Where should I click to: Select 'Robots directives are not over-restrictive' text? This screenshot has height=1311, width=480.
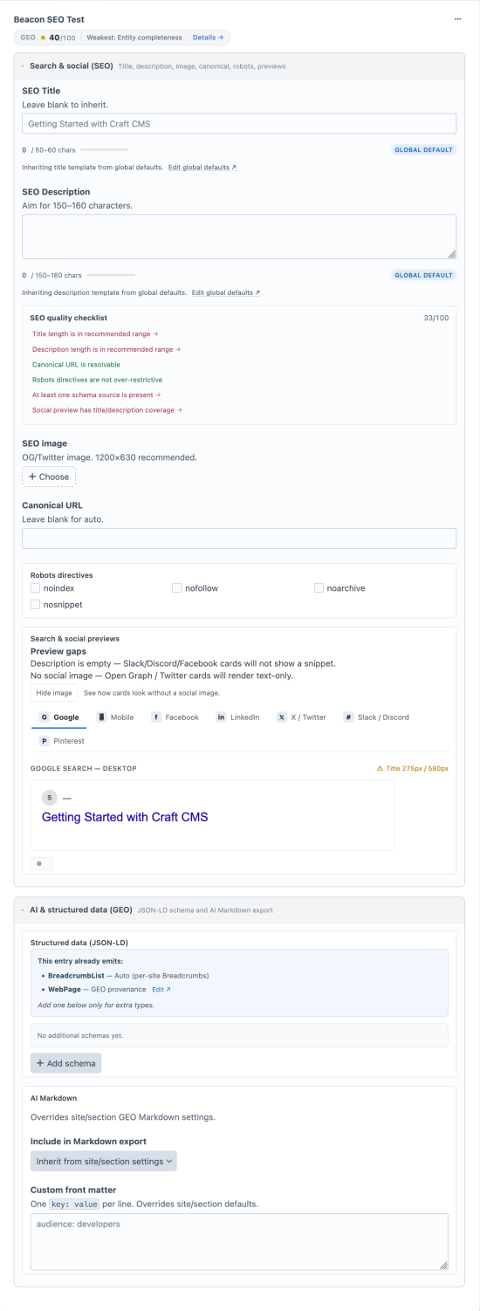tap(97, 380)
